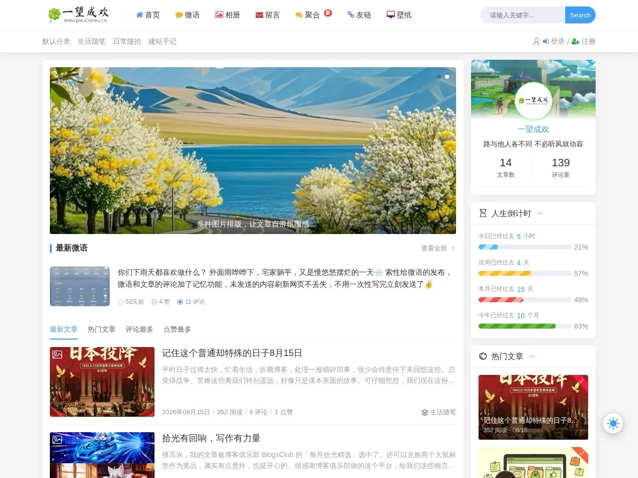Switch to the 评论最多 tab
The width and height of the screenshot is (638, 478).
[140, 329]
